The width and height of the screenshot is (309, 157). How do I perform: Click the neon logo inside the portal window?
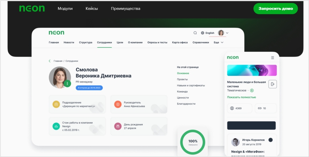click(56, 33)
